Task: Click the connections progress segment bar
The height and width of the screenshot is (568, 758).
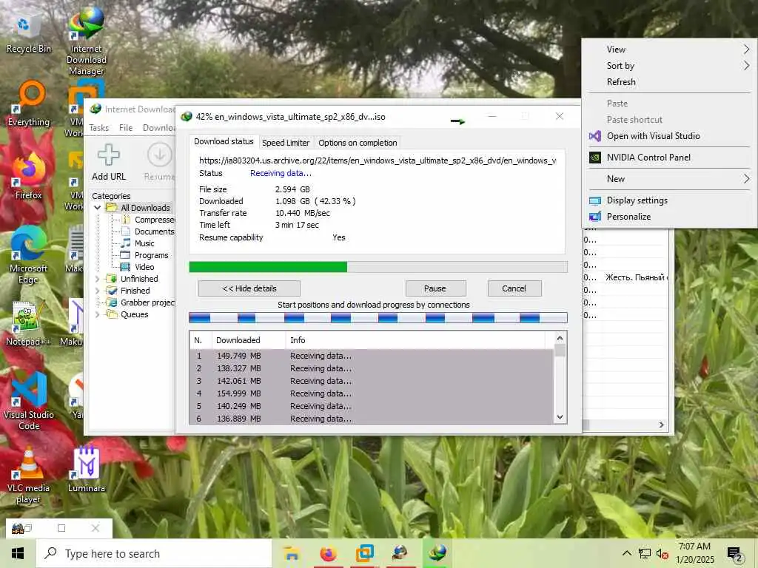Action: pyautogui.click(x=378, y=318)
